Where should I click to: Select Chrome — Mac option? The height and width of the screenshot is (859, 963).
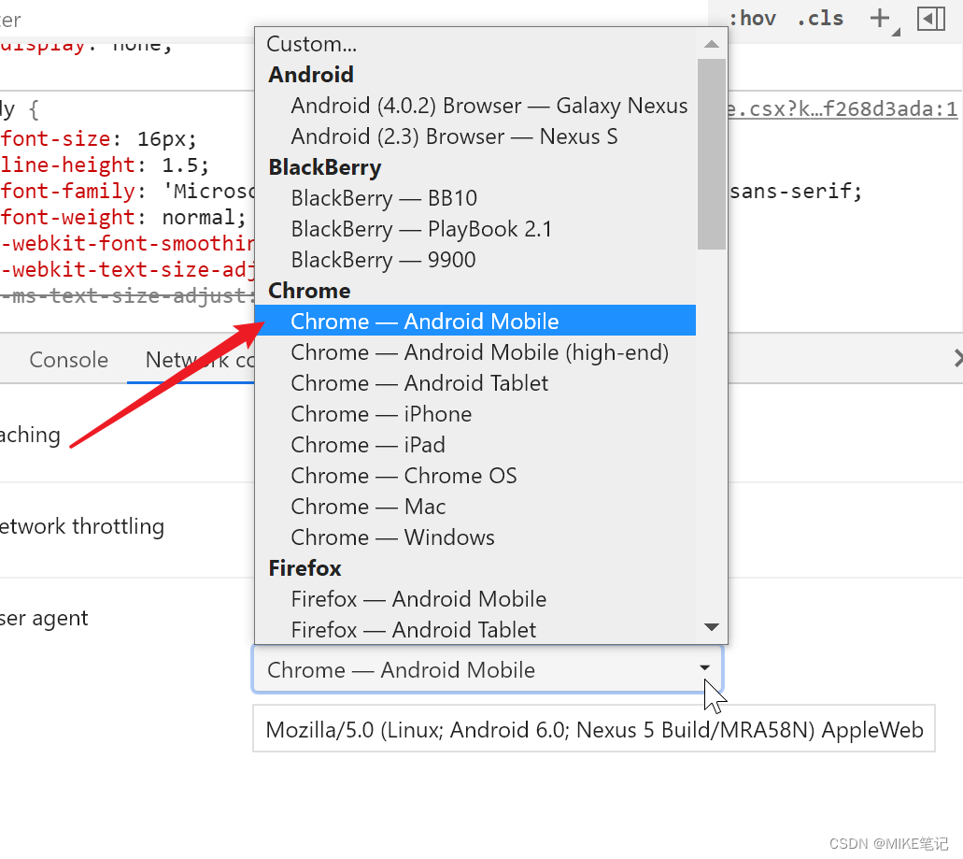coord(475,507)
